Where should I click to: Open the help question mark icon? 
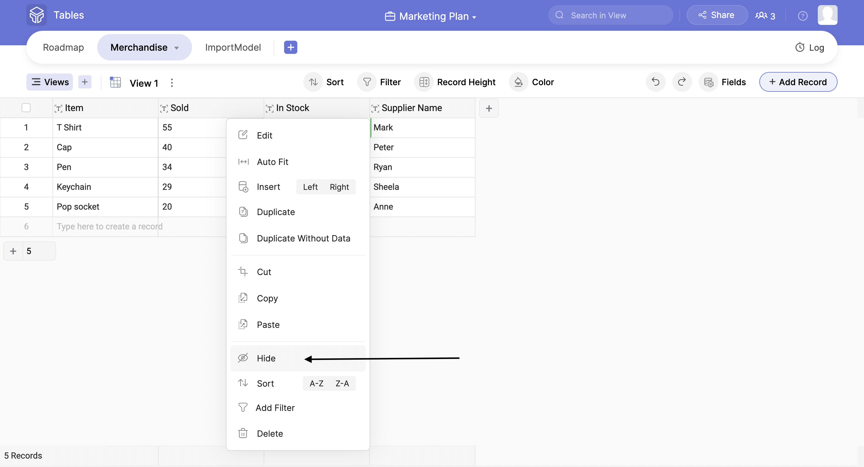[802, 16]
